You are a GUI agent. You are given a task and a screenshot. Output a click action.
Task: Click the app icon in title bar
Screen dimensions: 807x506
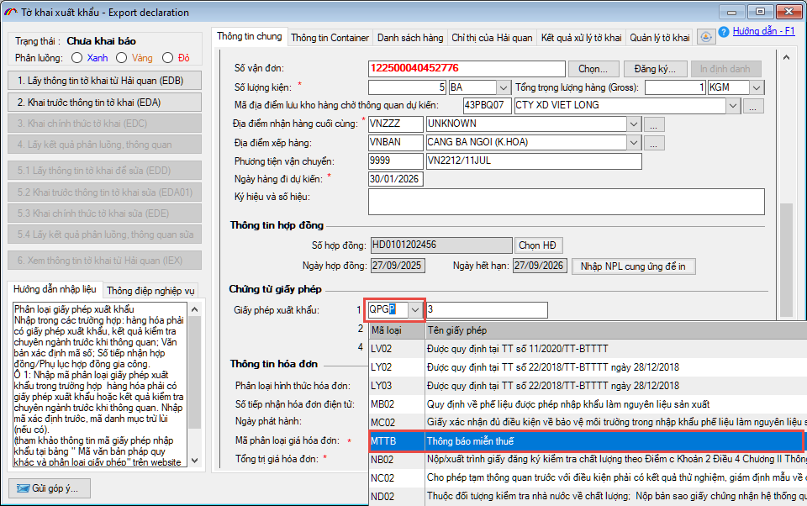click(10, 13)
